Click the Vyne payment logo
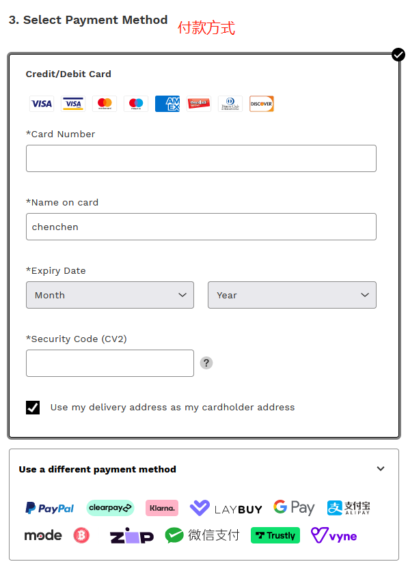Viewport: 408px width, 566px height. (334, 535)
